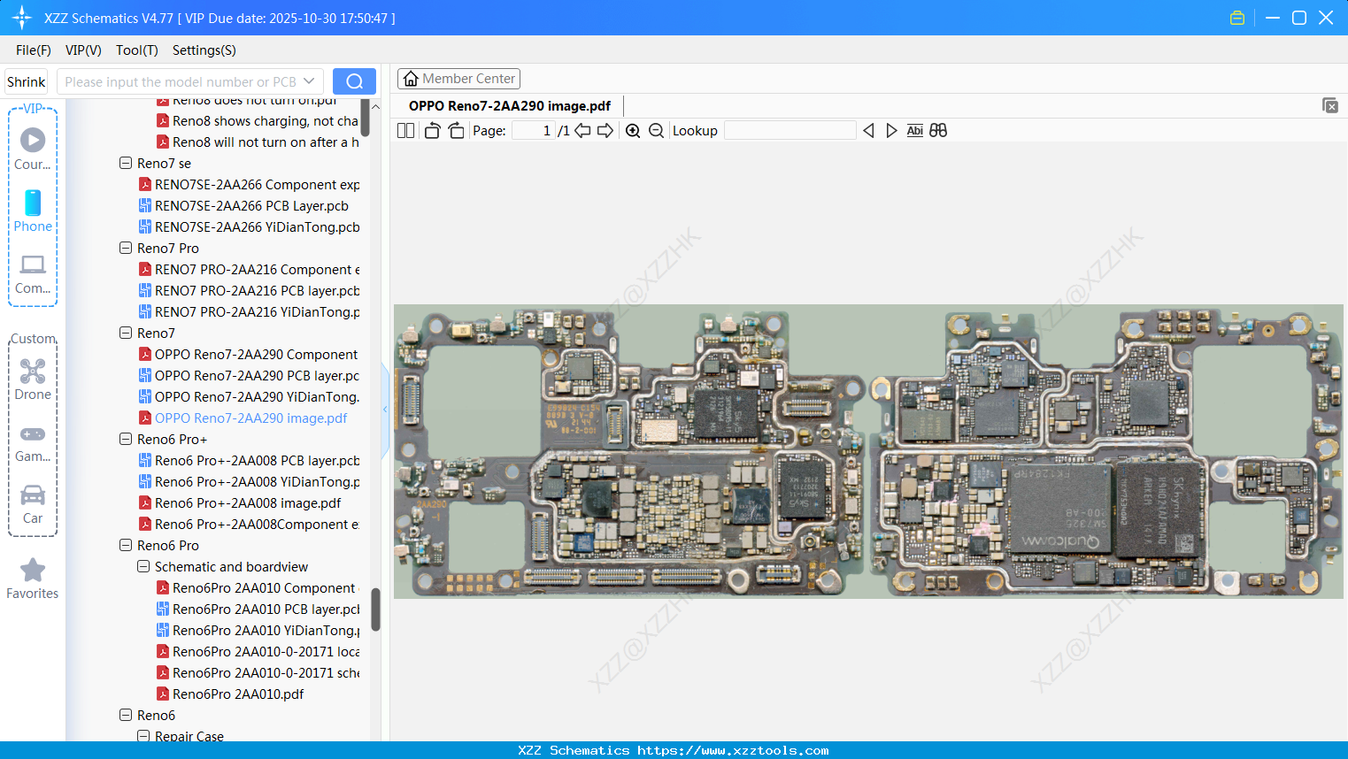Find previous lookup match
1348x759 pixels.
pos(868,131)
